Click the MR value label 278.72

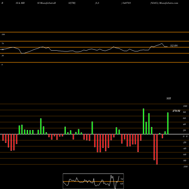click(x=176, y=111)
